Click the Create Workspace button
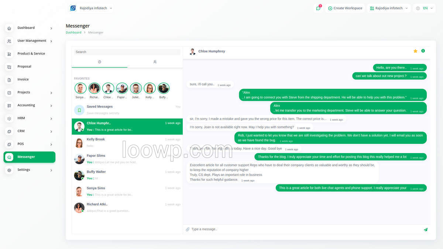 [x=345, y=8]
